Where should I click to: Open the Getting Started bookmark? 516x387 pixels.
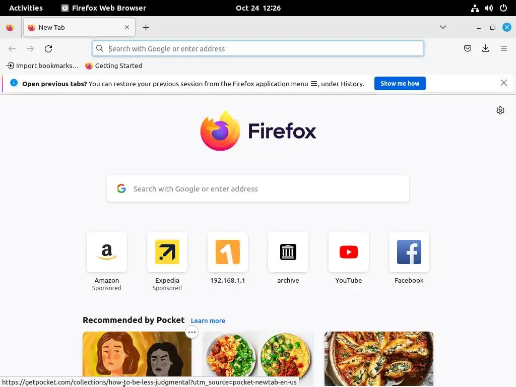[x=114, y=66]
